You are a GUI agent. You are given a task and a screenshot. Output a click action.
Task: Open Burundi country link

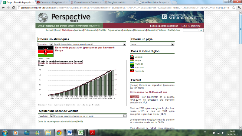[139, 57]
